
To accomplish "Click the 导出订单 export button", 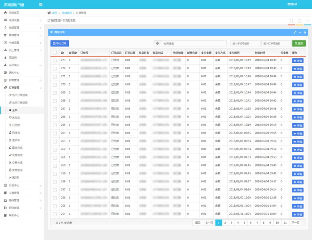I will tap(60, 43).
